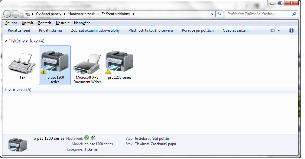Click Zařízení a tiskárny breadcrumb

tap(116, 14)
